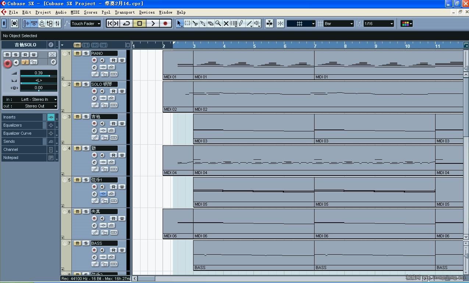
Task: Expand automation subtrack for PIANO track
Action: click(x=63, y=79)
